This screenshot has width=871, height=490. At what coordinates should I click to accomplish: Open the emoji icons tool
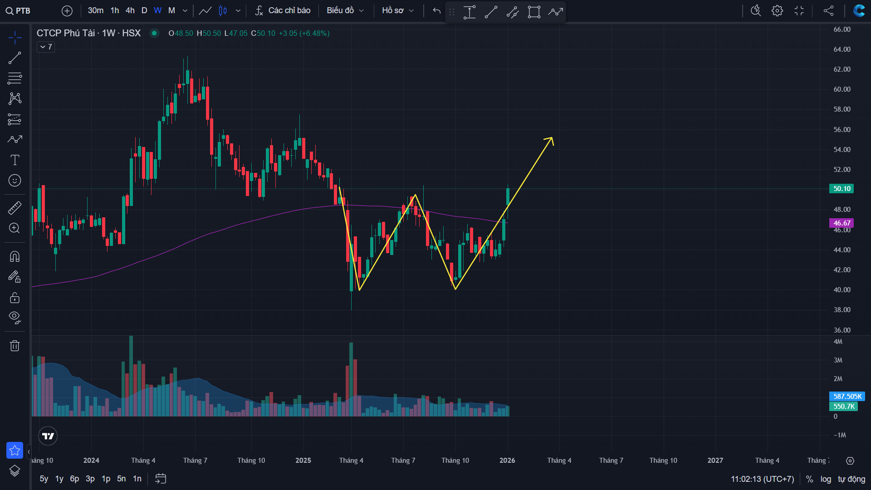point(15,181)
